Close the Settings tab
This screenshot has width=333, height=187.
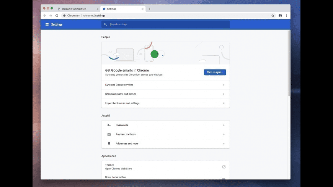click(x=142, y=9)
